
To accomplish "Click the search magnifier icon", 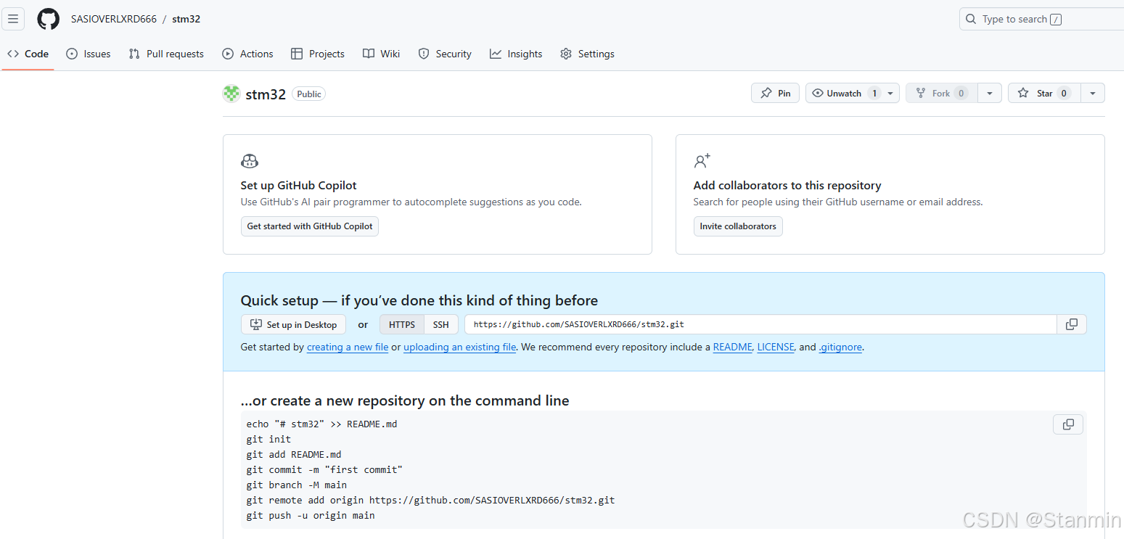I will pyautogui.click(x=971, y=20).
